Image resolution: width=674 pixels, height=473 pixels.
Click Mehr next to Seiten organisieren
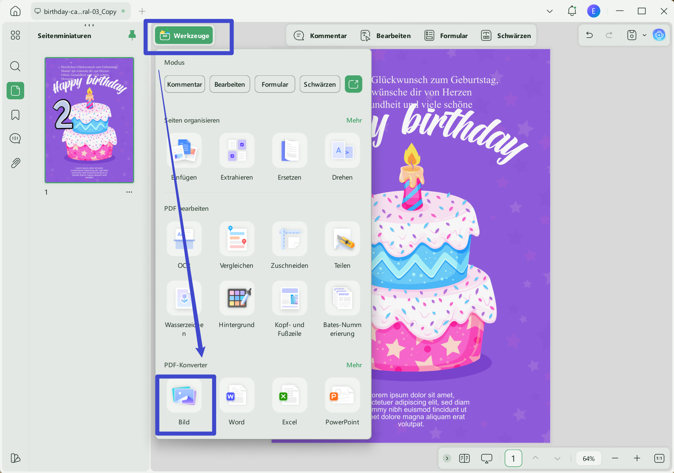[x=354, y=120]
